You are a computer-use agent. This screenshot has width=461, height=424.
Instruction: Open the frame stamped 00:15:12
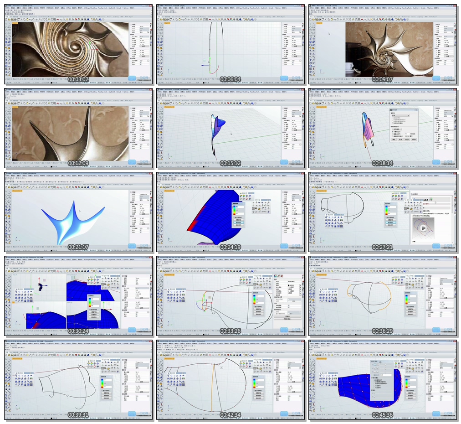tap(230, 128)
